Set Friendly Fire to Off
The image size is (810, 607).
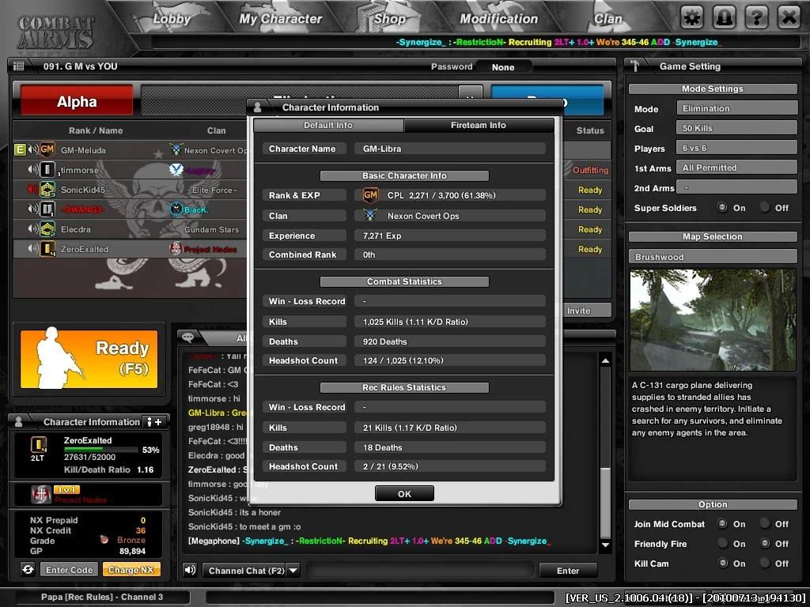765,544
